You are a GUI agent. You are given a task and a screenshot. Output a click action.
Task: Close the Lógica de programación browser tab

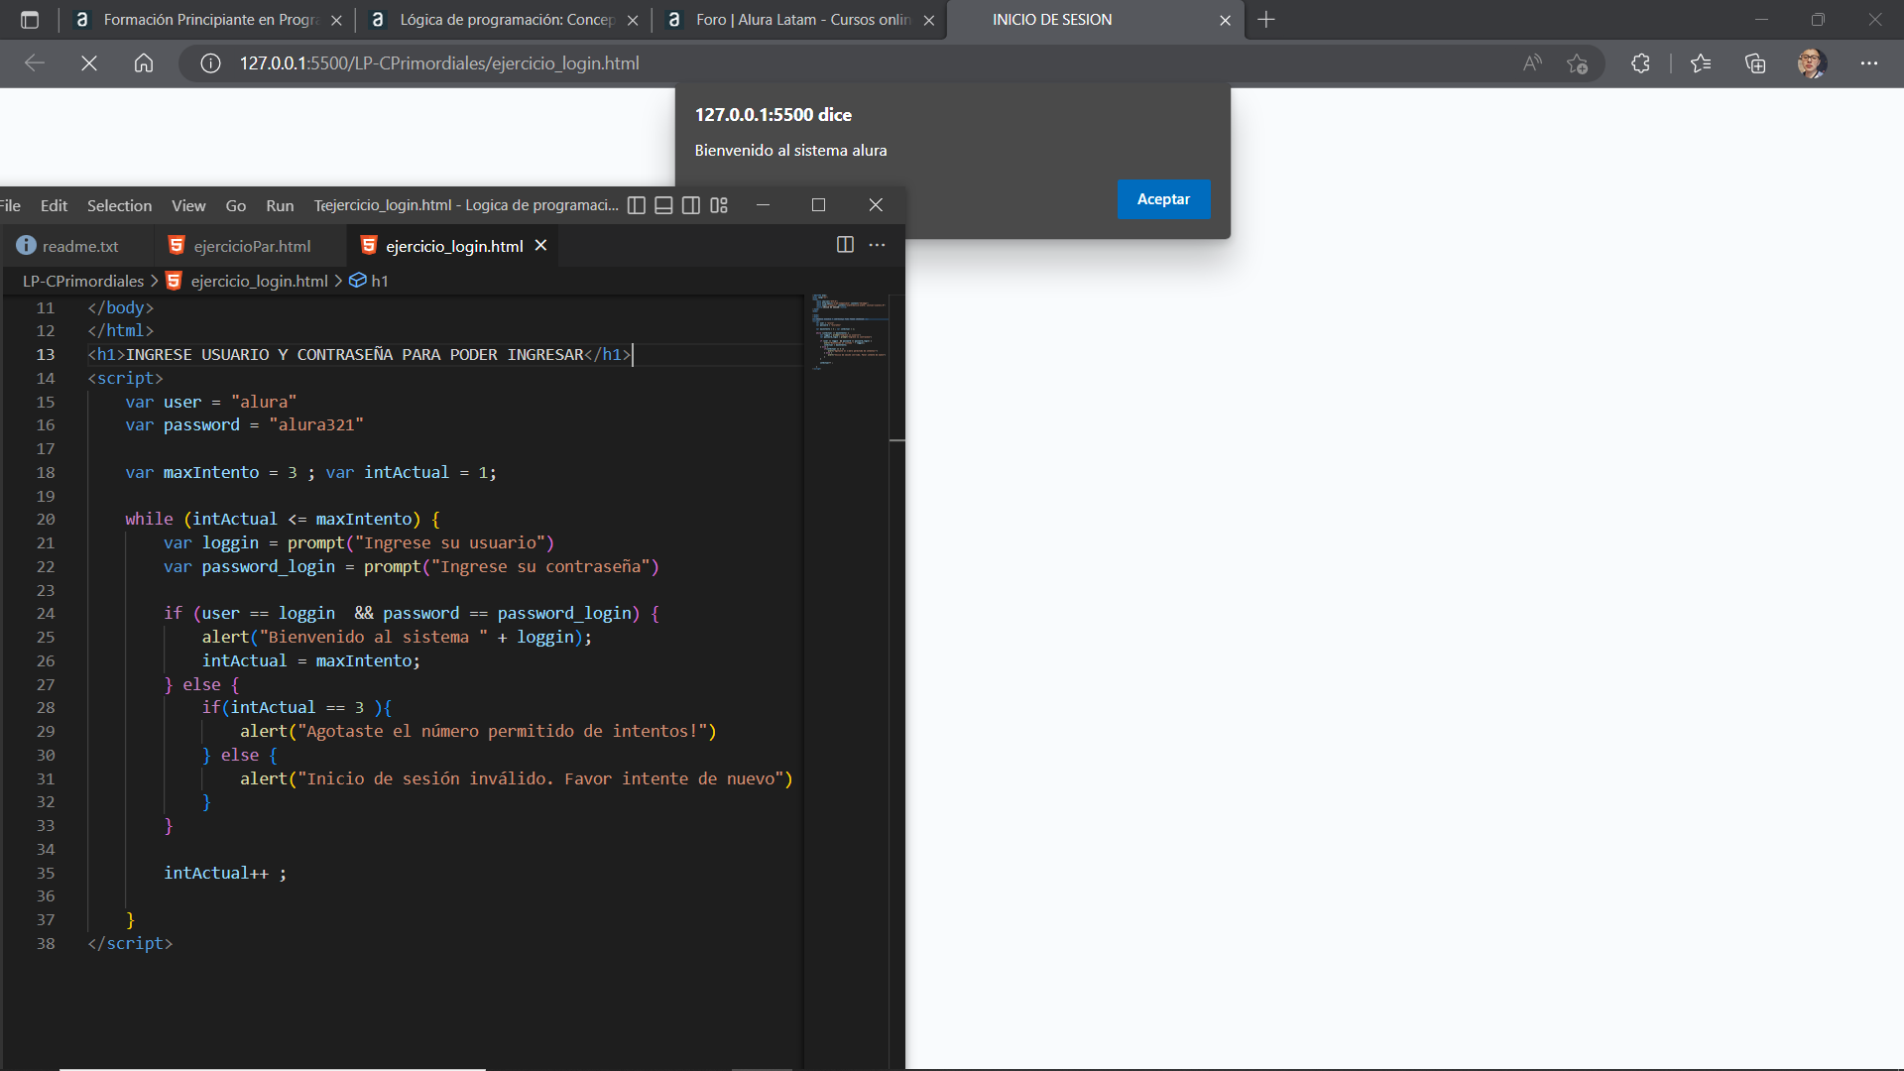(x=633, y=20)
